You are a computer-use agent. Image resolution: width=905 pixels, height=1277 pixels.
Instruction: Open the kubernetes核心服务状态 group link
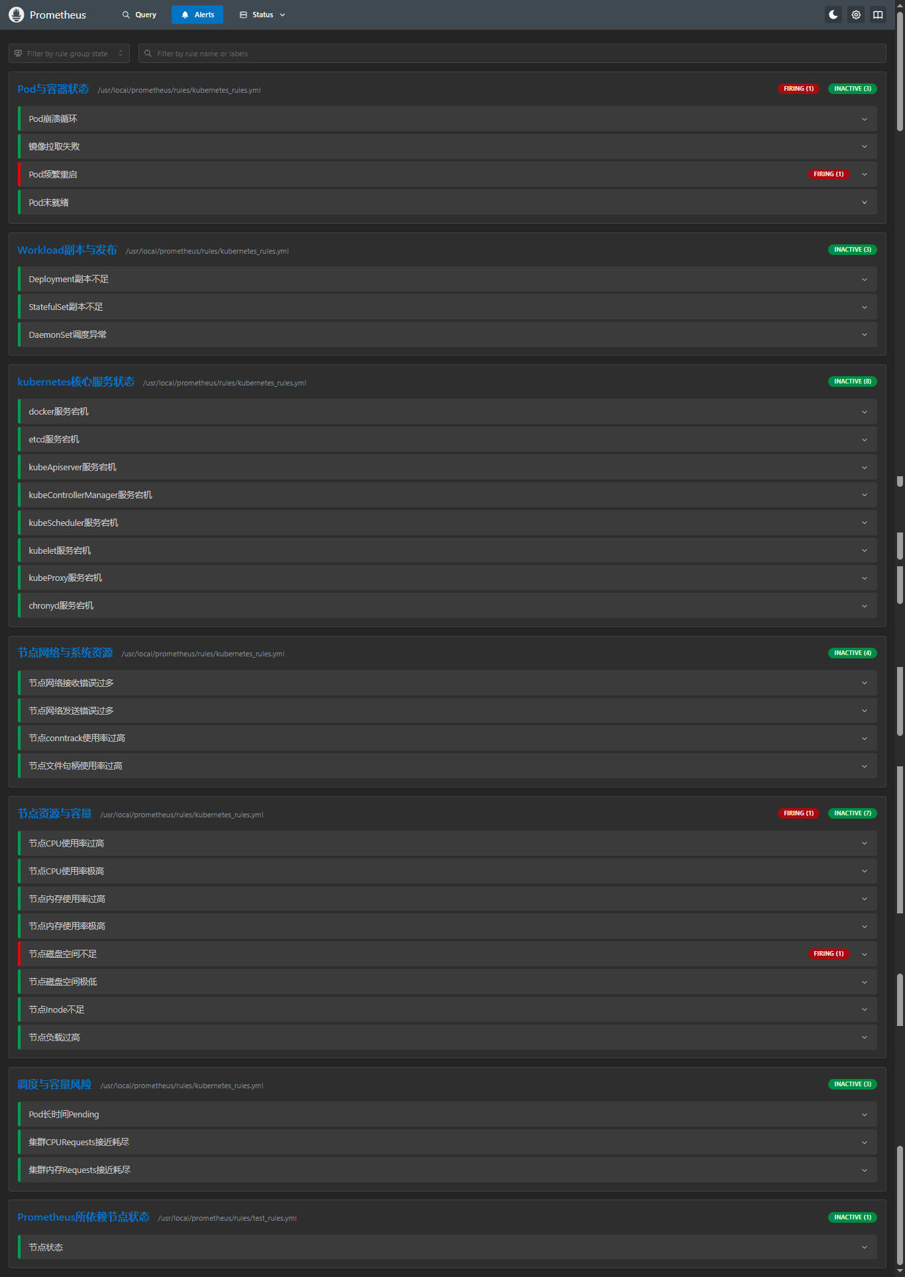[76, 382]
